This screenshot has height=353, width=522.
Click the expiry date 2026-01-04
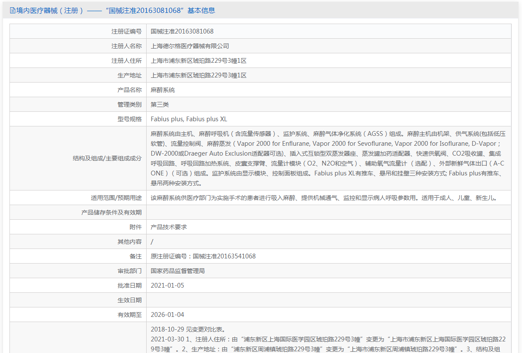[167, 315]
